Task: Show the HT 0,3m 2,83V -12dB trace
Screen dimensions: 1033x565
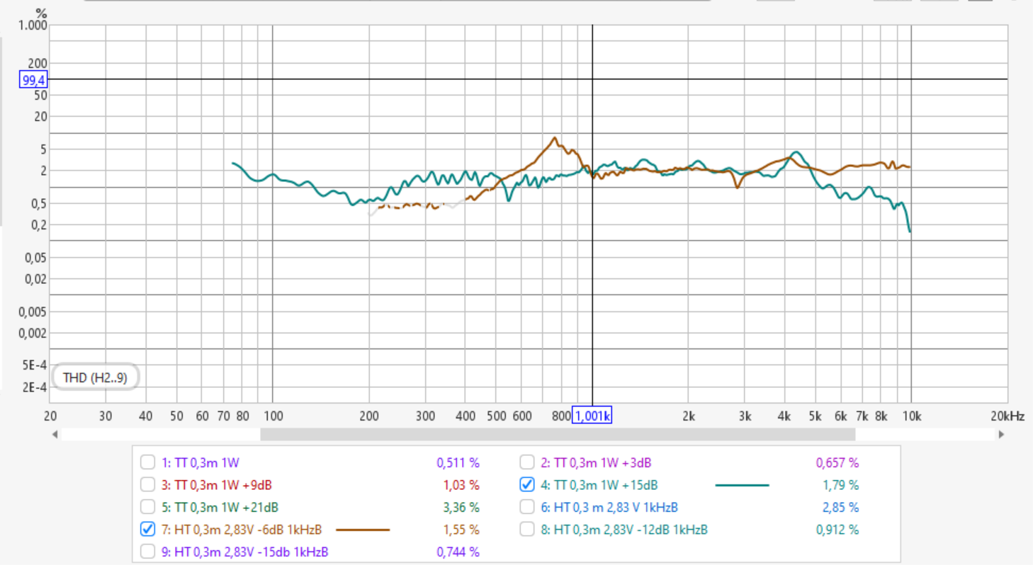Action: pyautogui.click(x=527, y=529)
